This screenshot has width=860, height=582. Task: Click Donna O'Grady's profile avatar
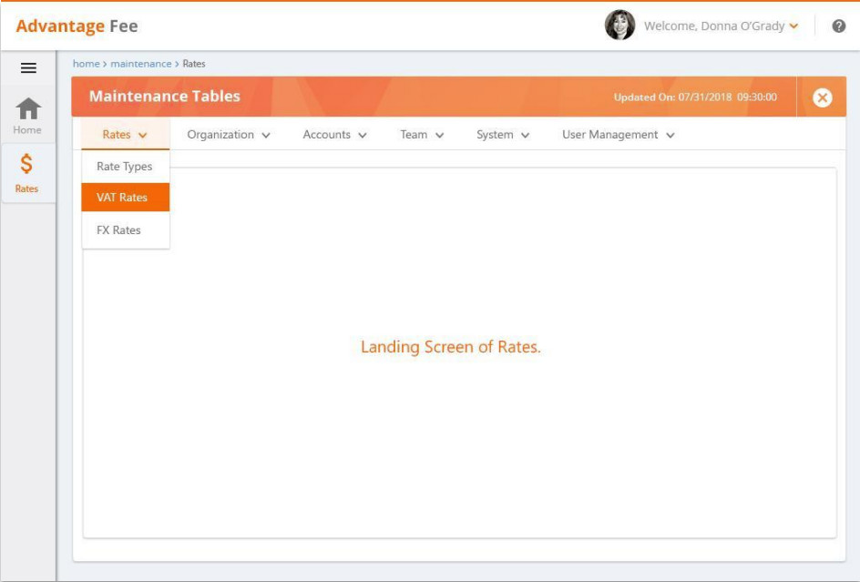tap(619, 26)
